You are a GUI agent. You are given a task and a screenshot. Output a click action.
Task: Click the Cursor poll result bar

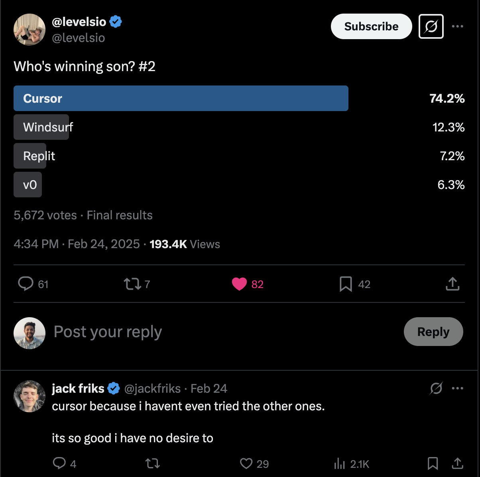point(181,98)
